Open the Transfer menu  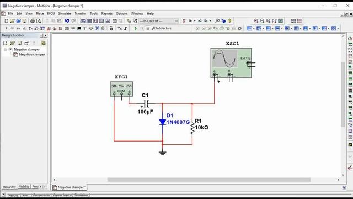click(x=81, y=13)
